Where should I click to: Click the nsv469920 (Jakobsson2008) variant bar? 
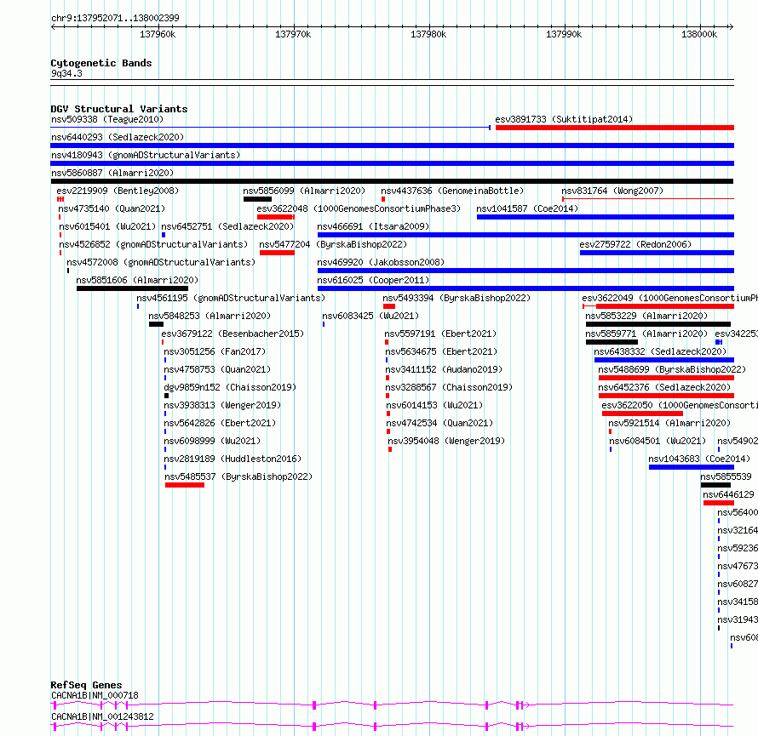pos(525,271)
